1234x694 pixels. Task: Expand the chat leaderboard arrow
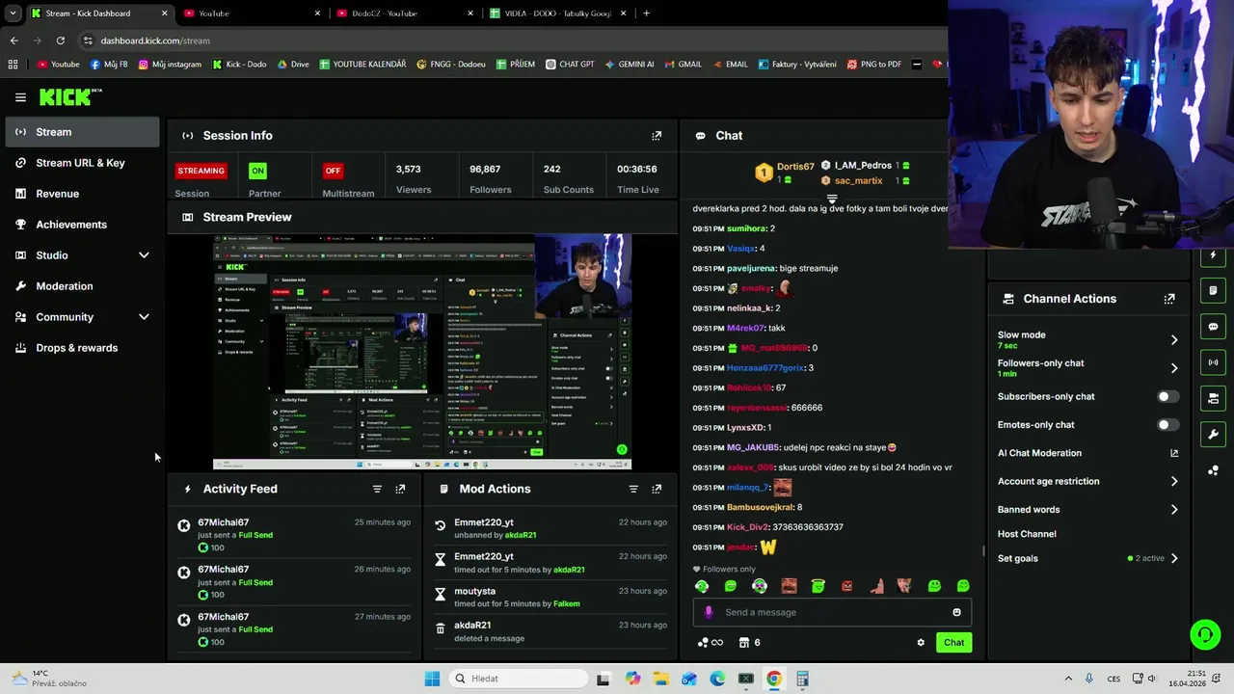click(x=832, y=199)
